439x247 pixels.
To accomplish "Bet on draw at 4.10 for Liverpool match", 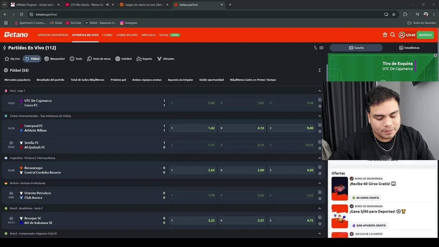I will click(242, 128).
